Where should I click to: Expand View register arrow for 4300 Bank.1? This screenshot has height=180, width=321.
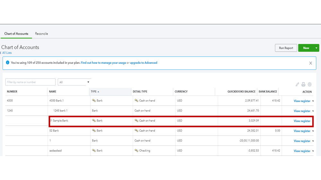(313, 101)
